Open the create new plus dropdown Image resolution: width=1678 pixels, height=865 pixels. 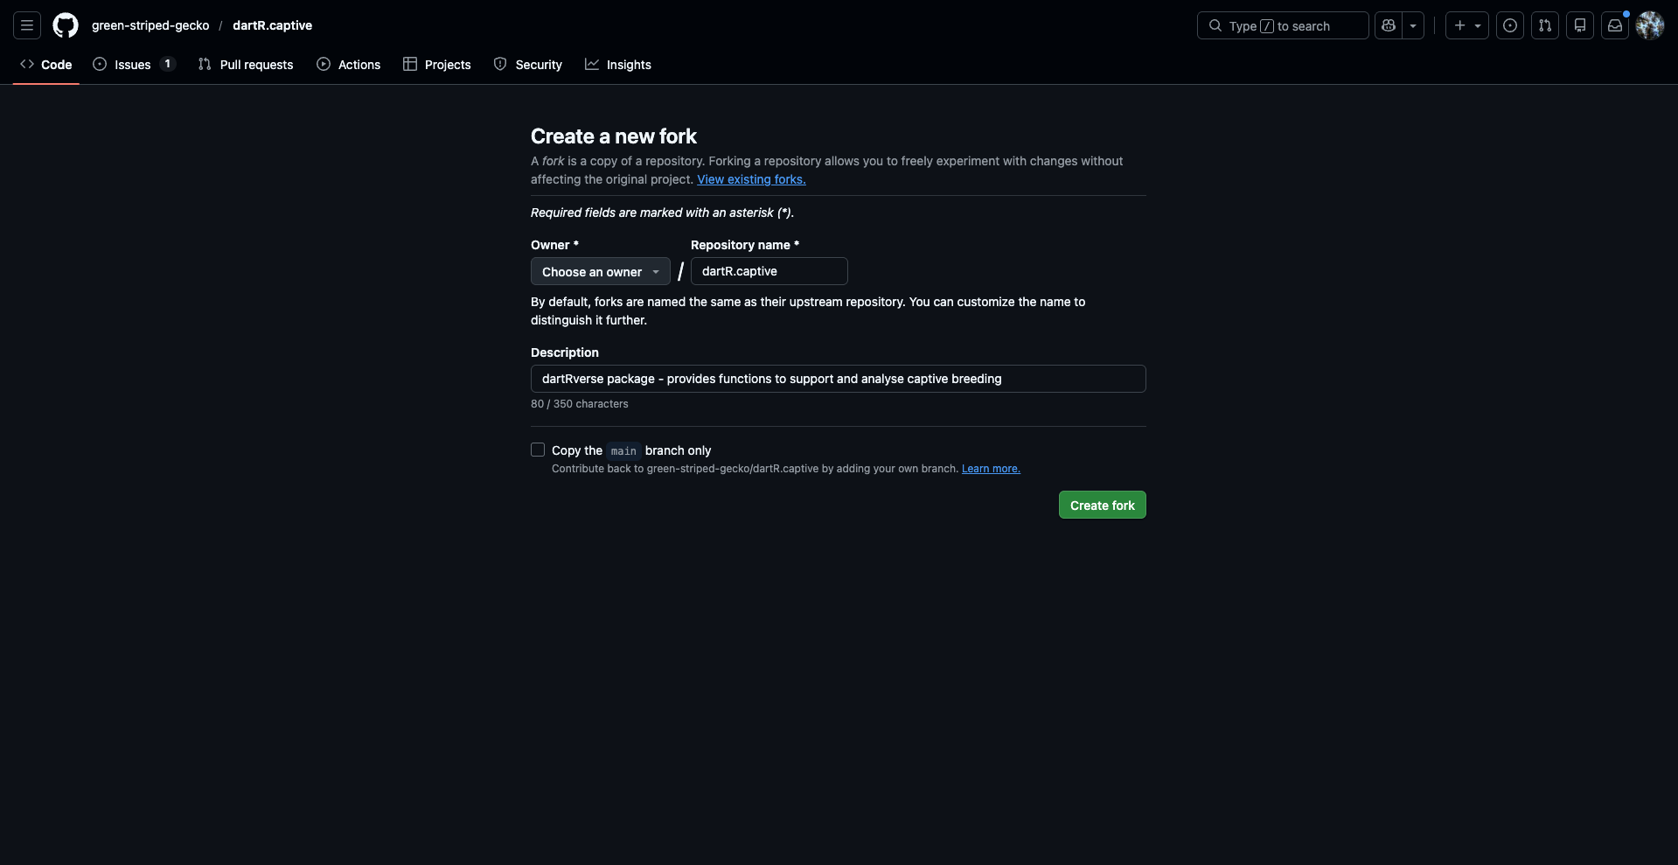point(1466,25)
